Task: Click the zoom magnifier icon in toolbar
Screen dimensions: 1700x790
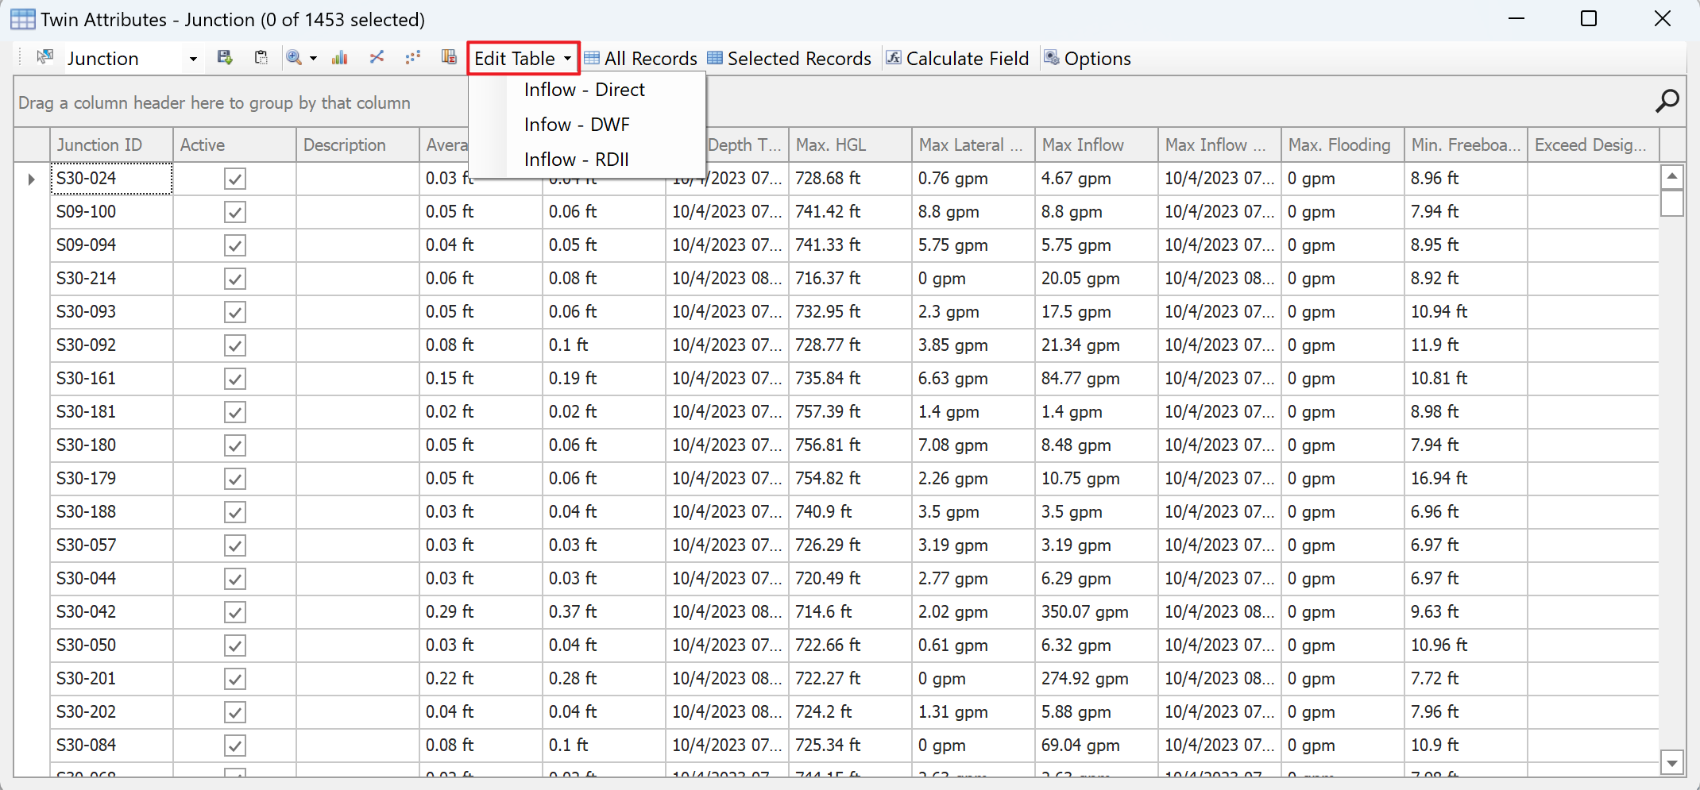Action: pyautogui.click(x=294, y=57)
